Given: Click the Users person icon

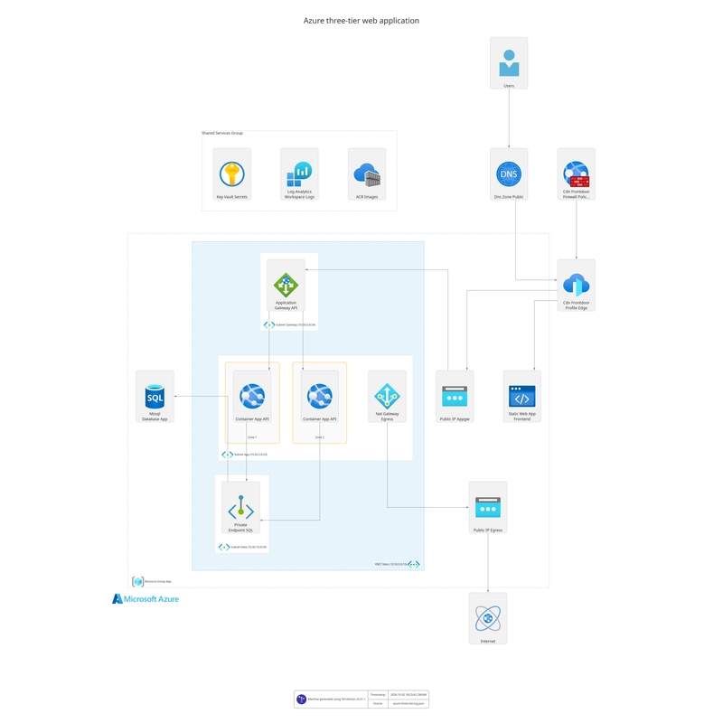Looking at the screenshot, I should (x=509, y=63).
